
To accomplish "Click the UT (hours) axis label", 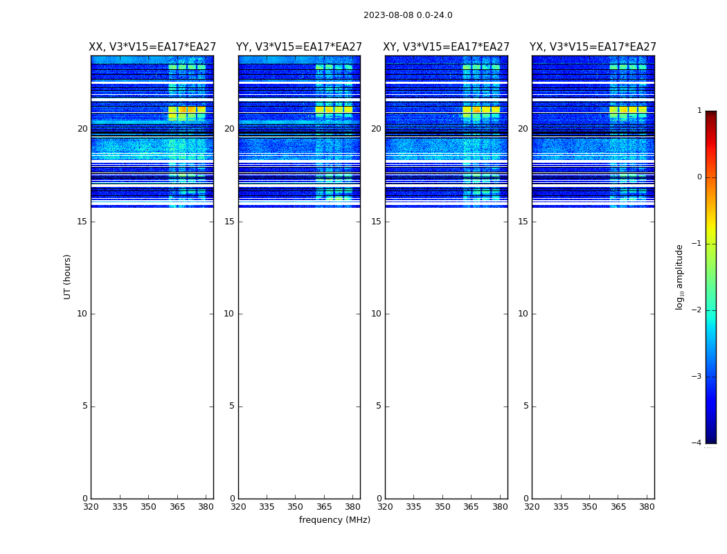I will [67, 277].
